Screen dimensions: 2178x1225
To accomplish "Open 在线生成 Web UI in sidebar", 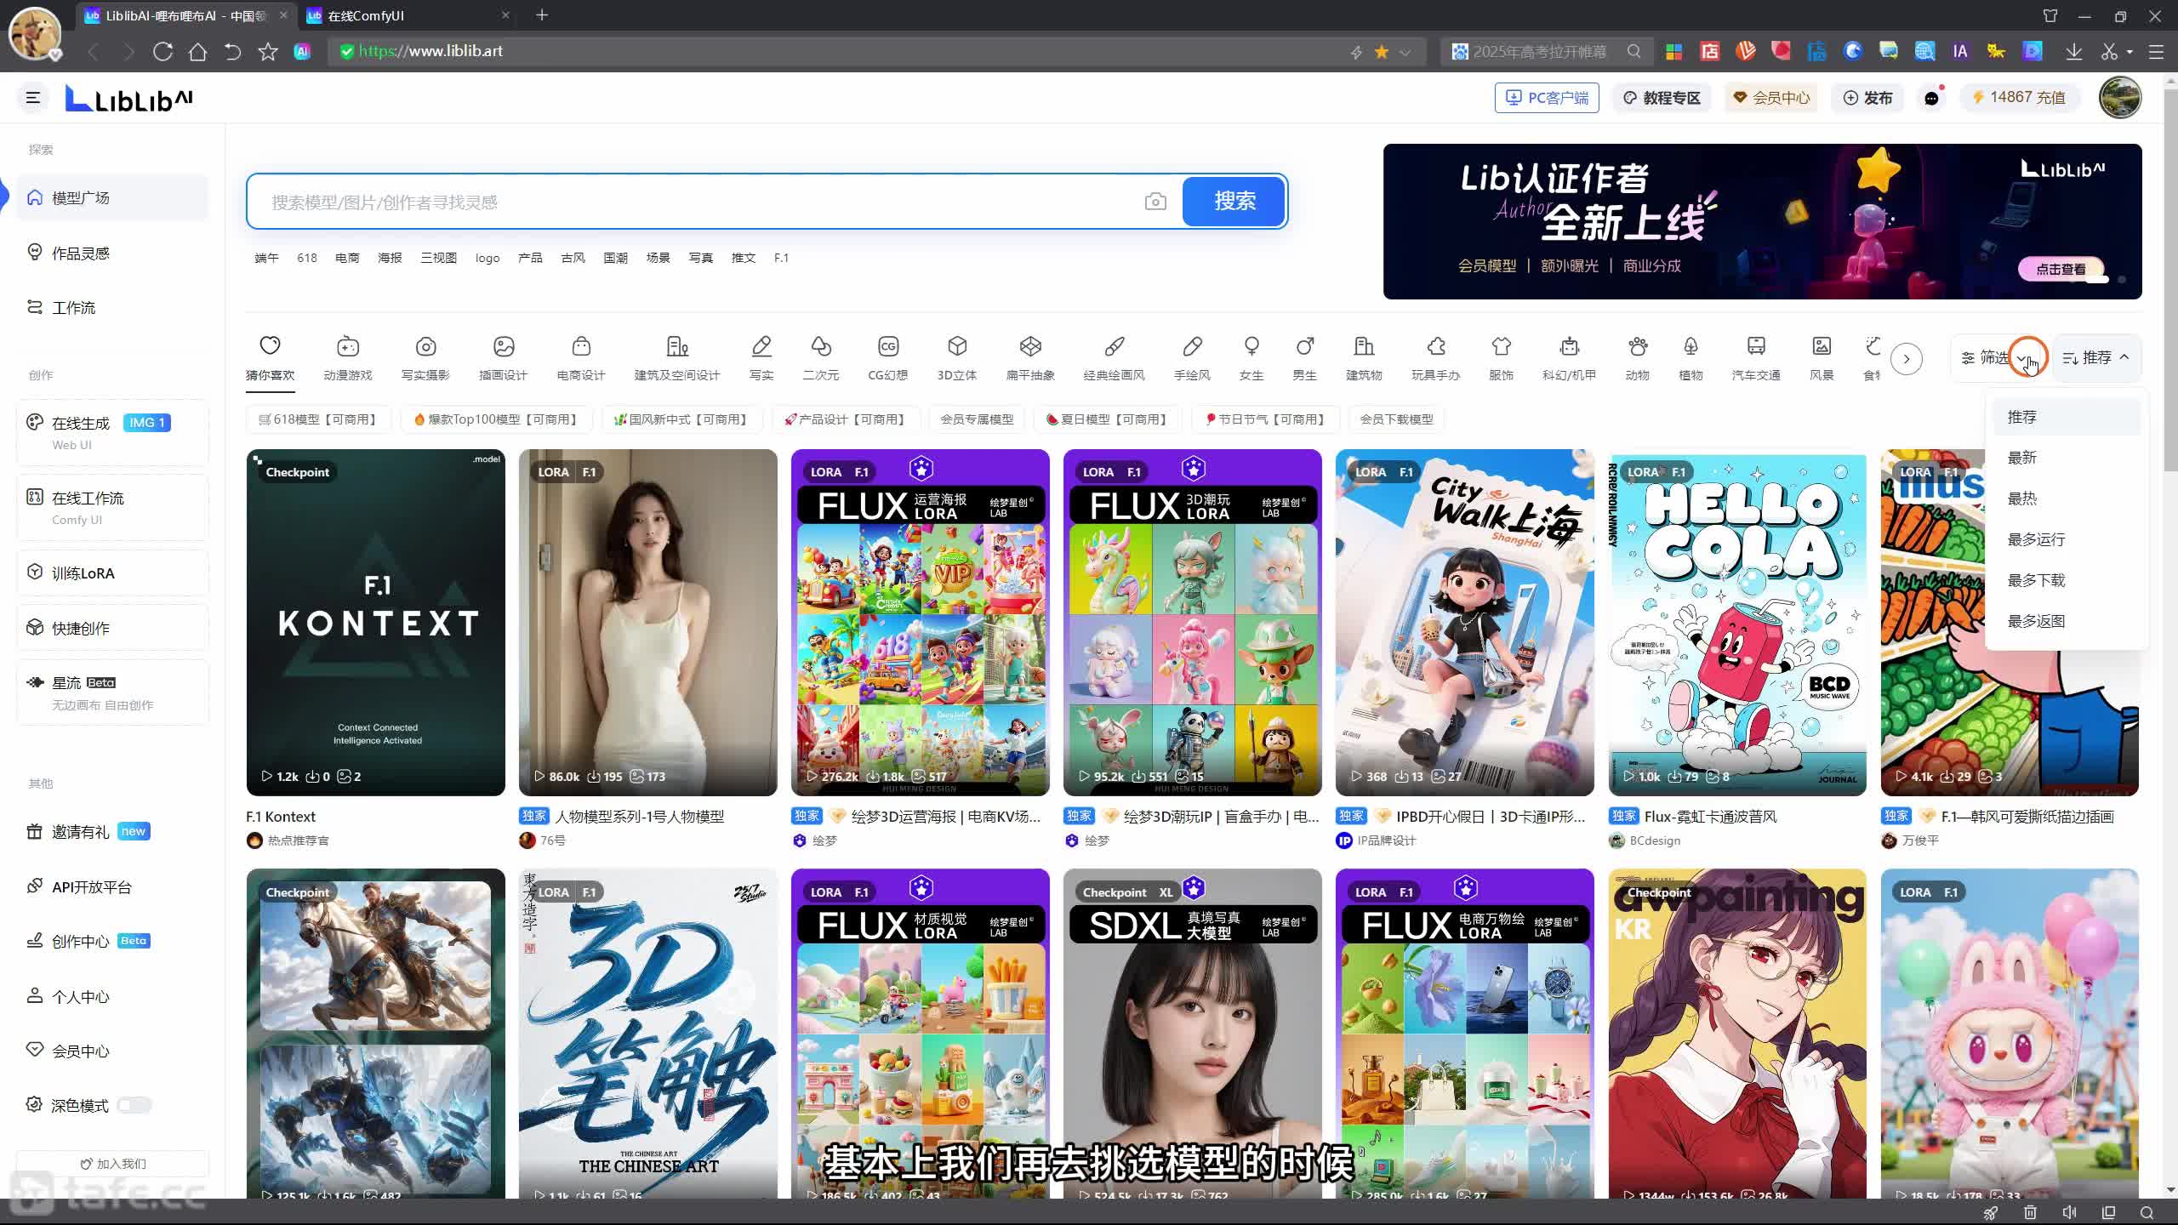I will coord(112,432).
